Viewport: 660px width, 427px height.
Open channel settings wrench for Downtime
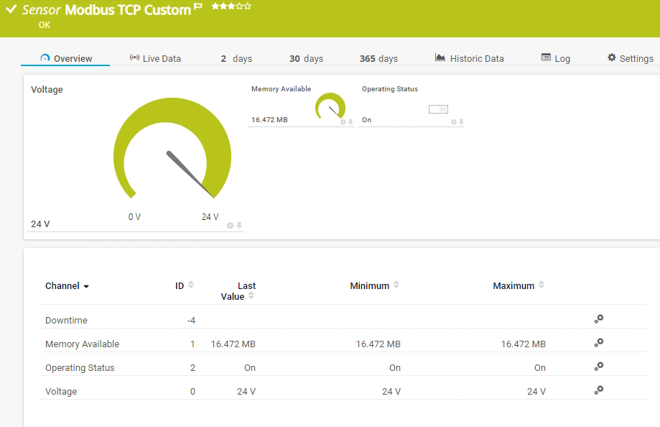(598, 319)
